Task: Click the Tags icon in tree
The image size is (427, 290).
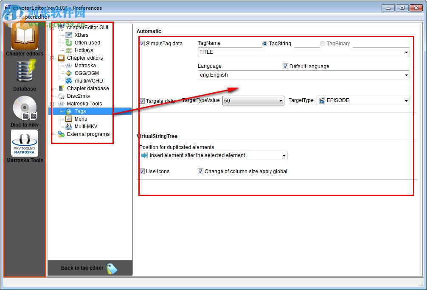Action: (69, 111)
